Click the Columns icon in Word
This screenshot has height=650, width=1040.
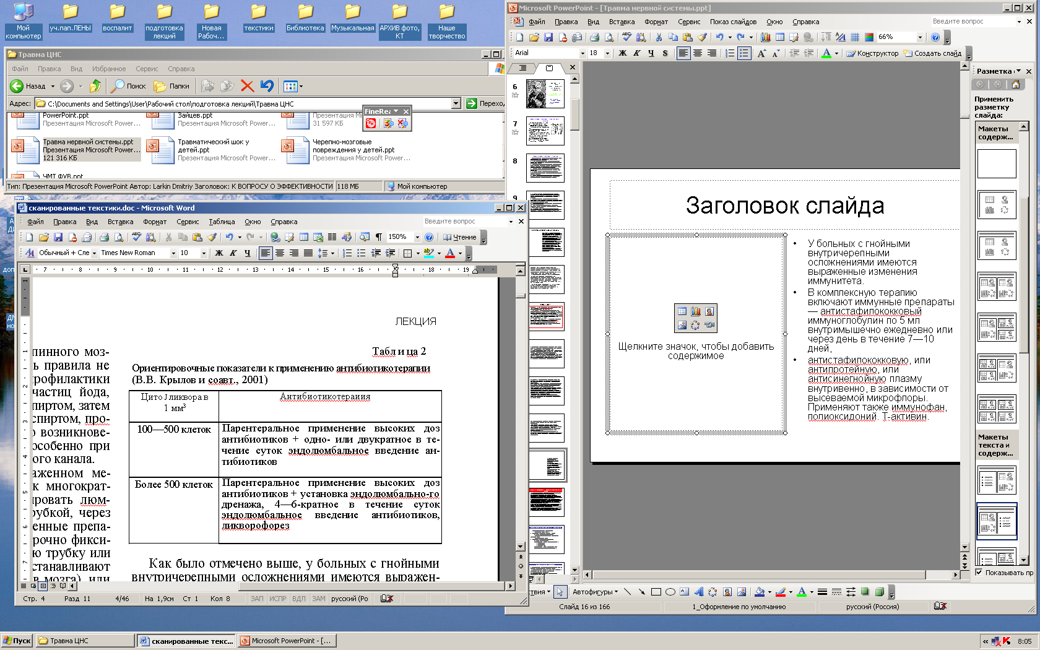332,237
